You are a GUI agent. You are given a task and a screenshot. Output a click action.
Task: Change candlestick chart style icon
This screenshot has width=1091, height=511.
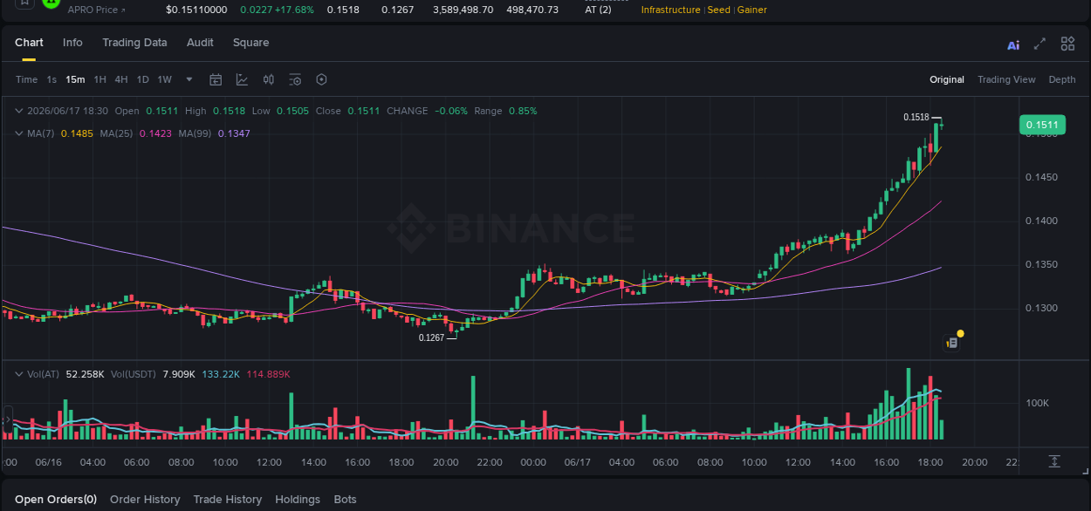point(269,79)
